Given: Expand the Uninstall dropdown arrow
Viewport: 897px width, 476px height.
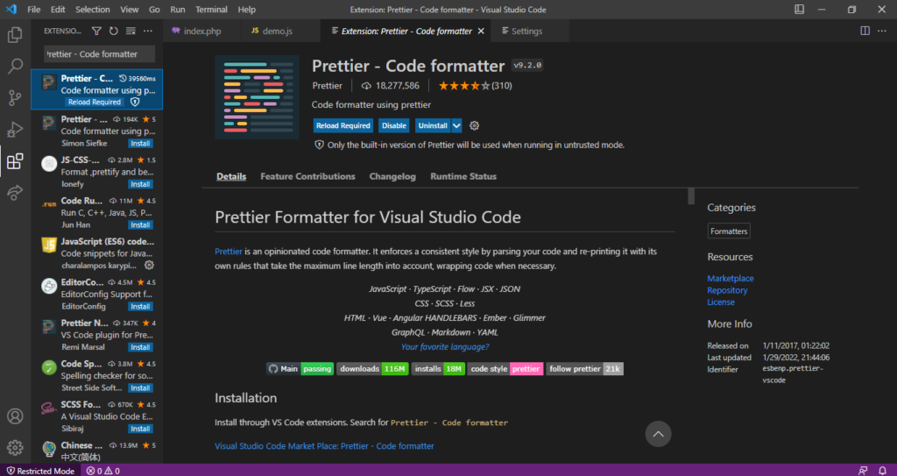Looking at the screenshot, I should (x=456, y=125).
